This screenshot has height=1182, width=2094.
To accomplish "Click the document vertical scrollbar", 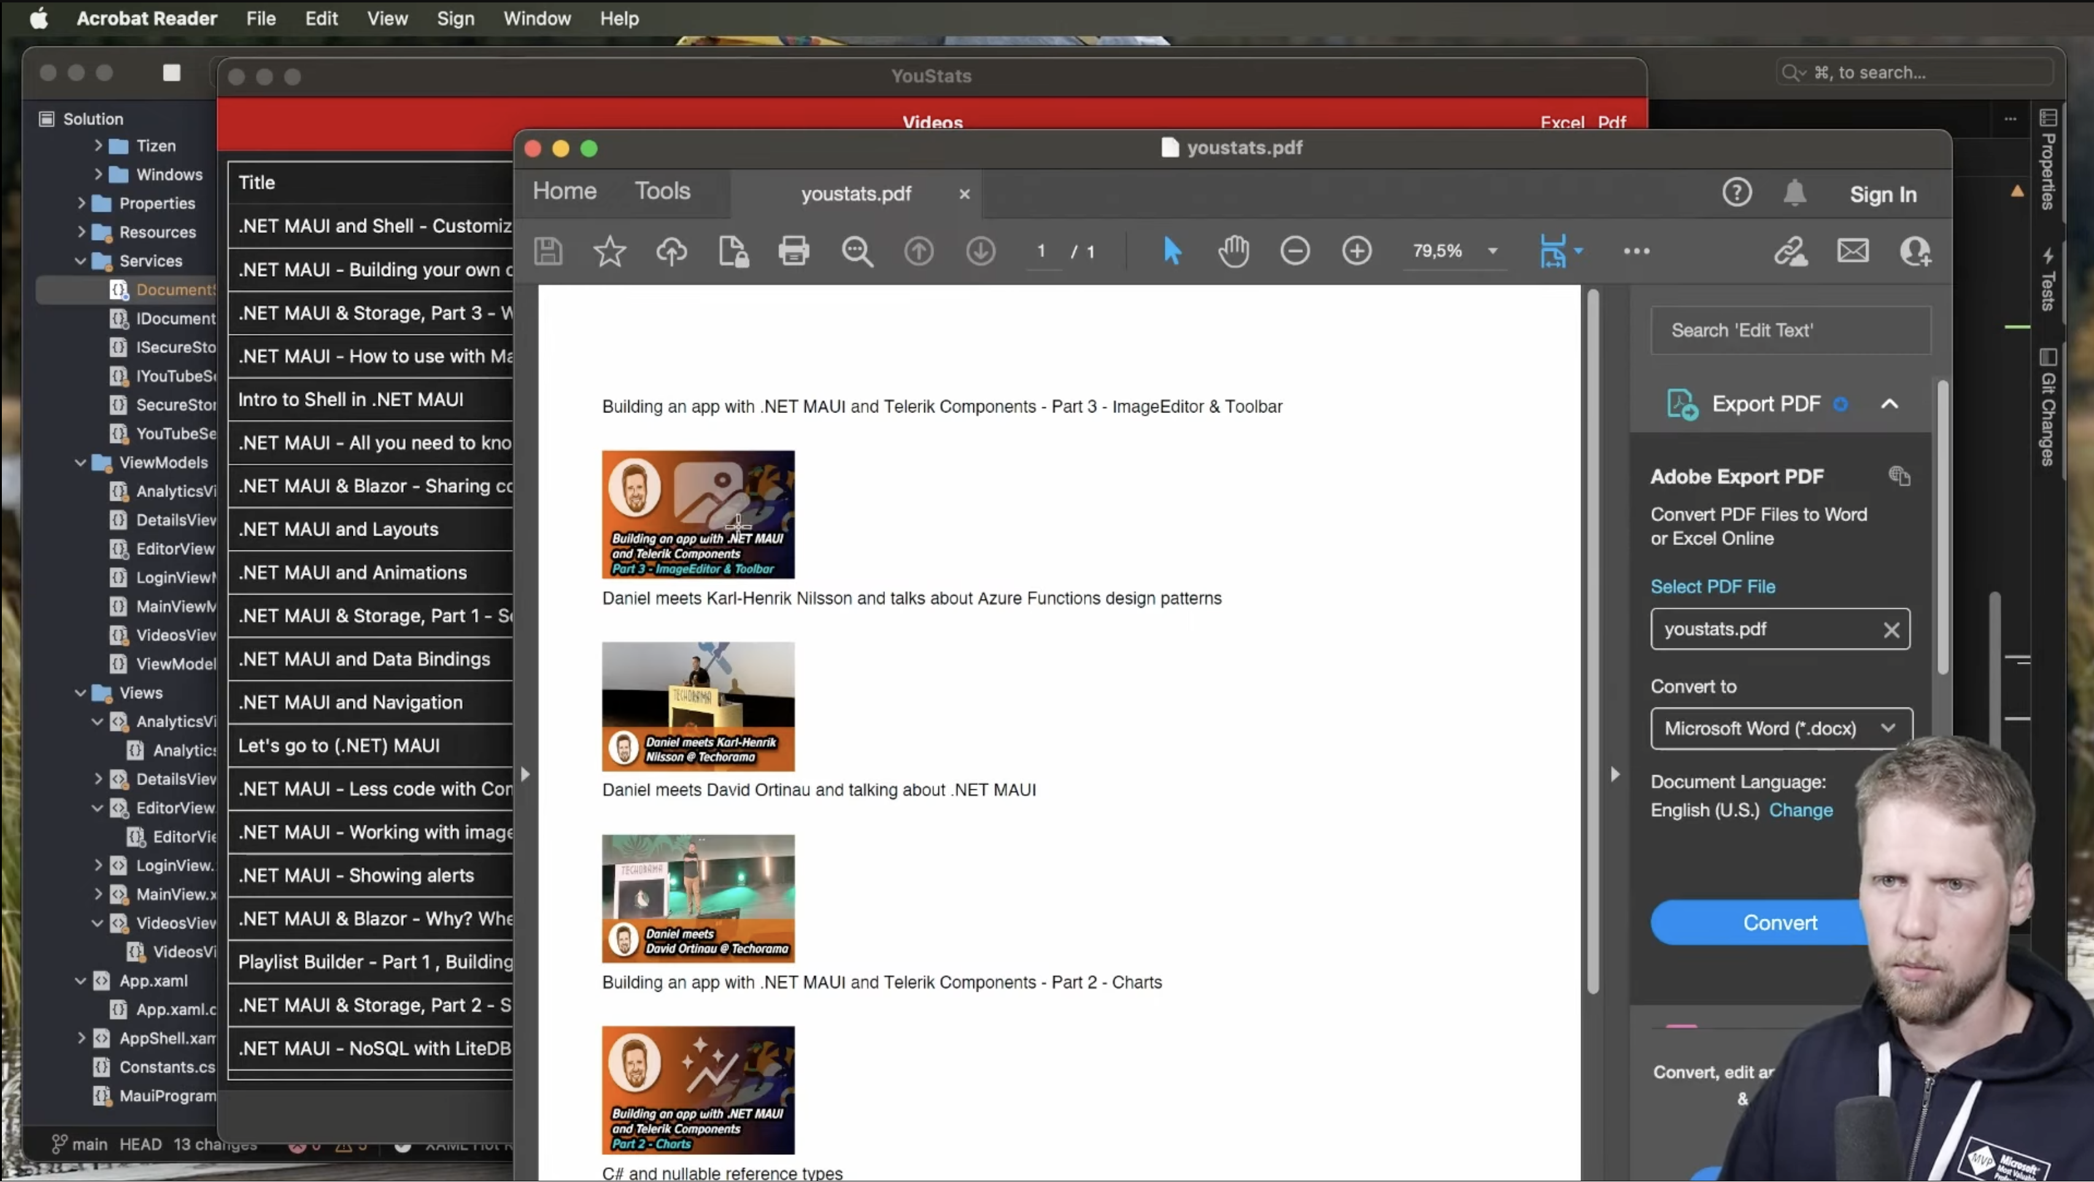I will 1593,642.
